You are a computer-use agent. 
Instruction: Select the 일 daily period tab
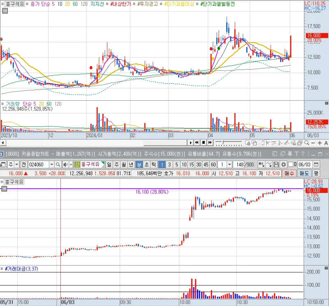click(109, 165)
